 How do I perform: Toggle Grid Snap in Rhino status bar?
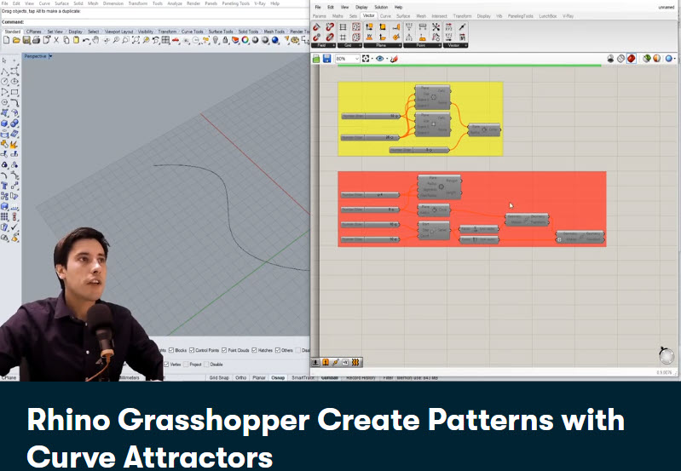tap(219, 377)
